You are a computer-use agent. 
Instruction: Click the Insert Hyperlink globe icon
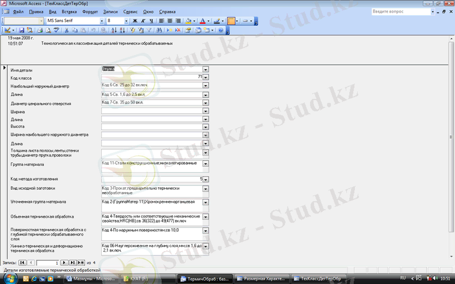coord(104,30)
